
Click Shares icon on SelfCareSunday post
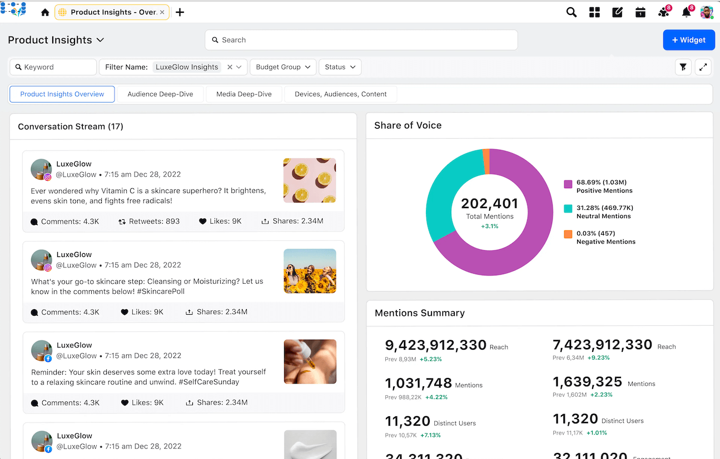tap(190, 403)
